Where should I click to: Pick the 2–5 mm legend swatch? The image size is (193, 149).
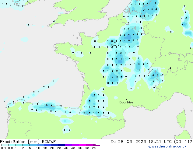click(26, 145)
